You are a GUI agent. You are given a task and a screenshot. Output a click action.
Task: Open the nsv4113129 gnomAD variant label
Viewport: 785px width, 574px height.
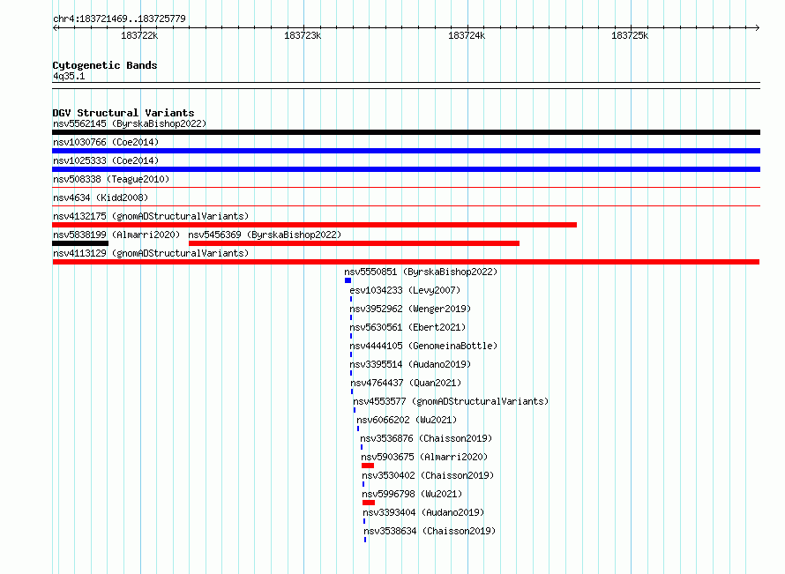151,253
